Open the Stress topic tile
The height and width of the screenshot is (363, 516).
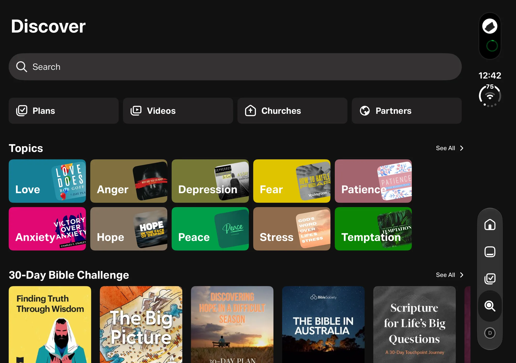(x=292, y=229)
